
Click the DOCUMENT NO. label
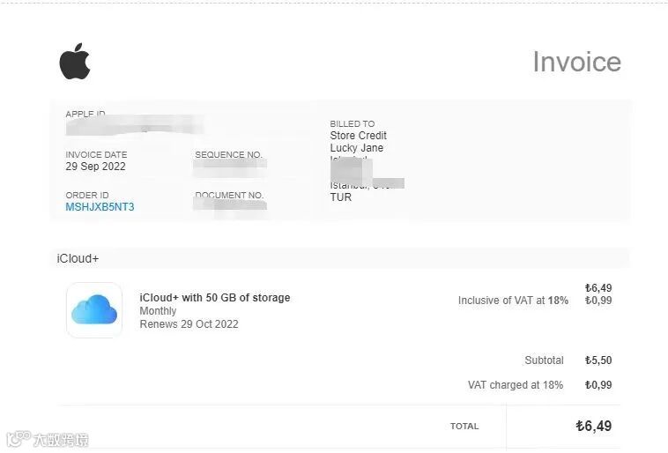click(229, 196)
